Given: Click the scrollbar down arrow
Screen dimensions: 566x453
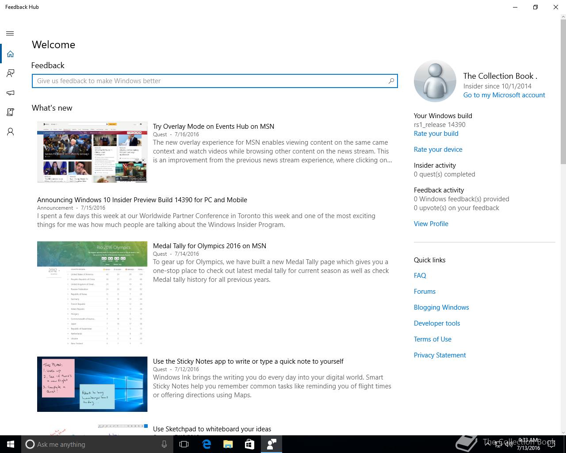Looking at the screenshot, I should point(562,432).
